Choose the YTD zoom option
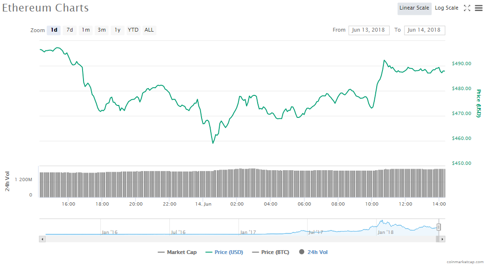This screenshot has width=488, height=266. point(133,30)
